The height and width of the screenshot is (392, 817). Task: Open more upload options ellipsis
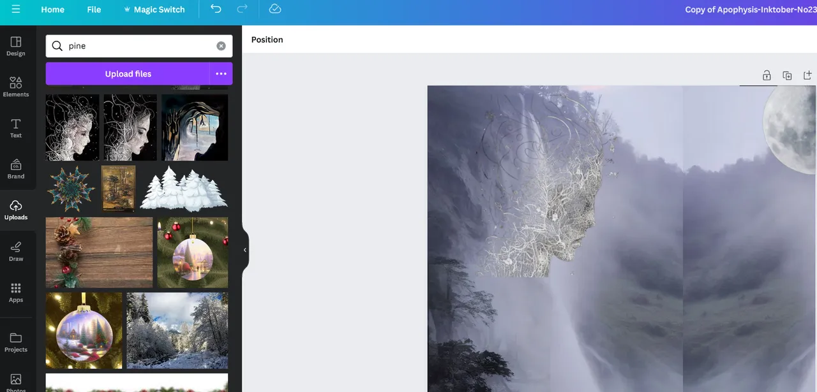pyautogui.click(x=221, y=74)
